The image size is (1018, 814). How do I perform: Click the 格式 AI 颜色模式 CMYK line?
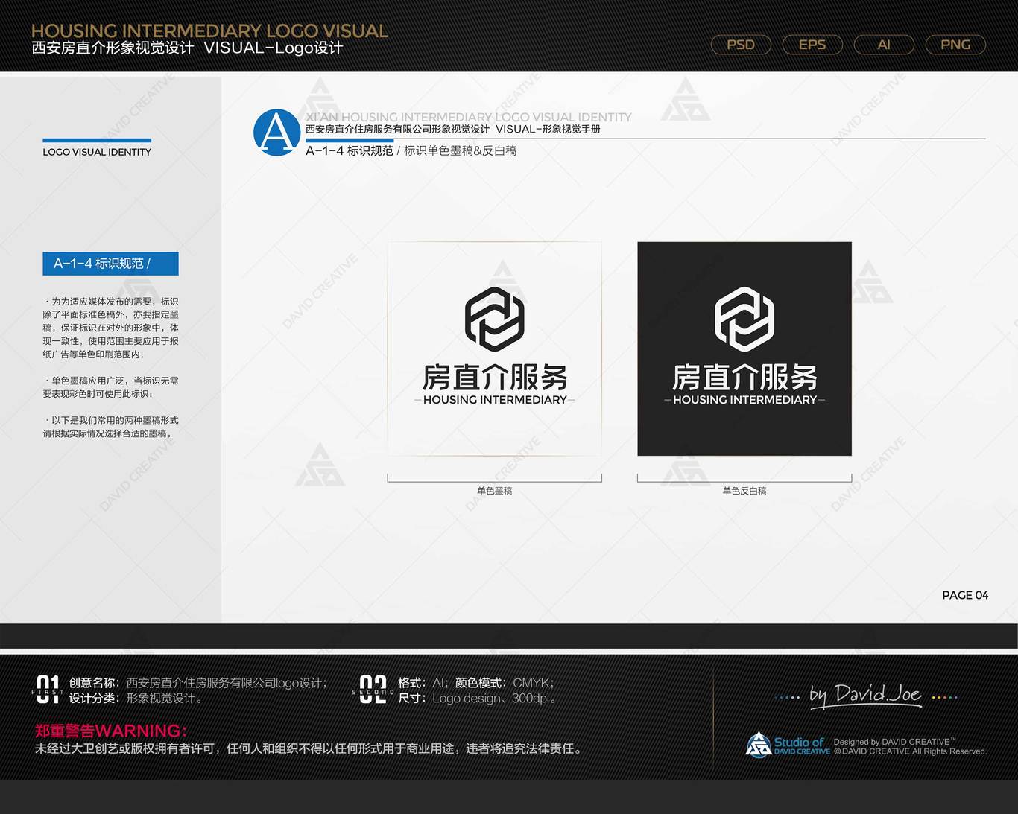click(x=476, y=683)
